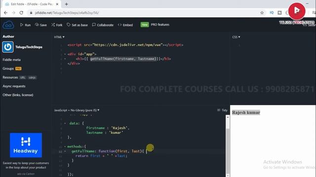Open the Headway ad description text
316x177 pixels.
(x=26, y=165)
